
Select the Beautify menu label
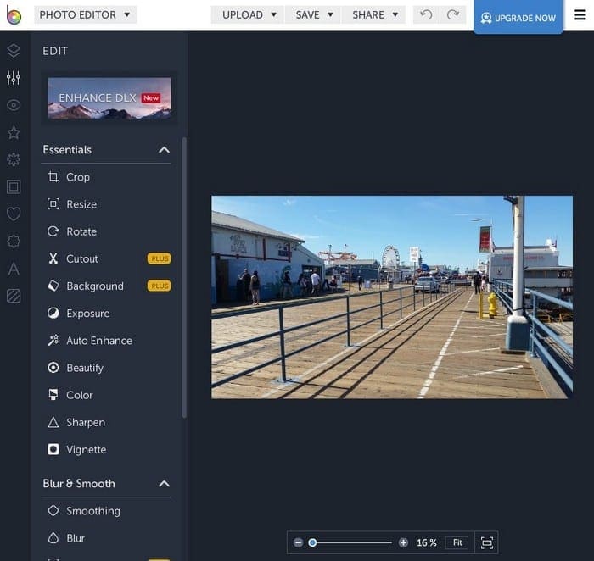coord(85,368)
